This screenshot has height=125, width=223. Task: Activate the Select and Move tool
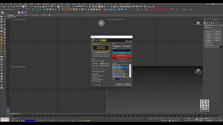35,7
